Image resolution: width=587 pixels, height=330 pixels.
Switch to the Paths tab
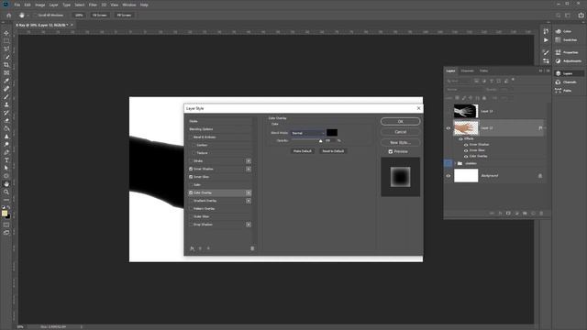[483, 71]
